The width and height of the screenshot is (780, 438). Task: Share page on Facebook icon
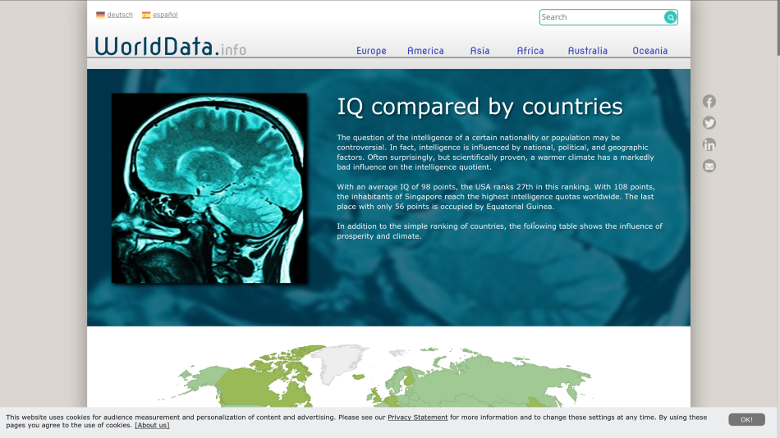point(709,102)
